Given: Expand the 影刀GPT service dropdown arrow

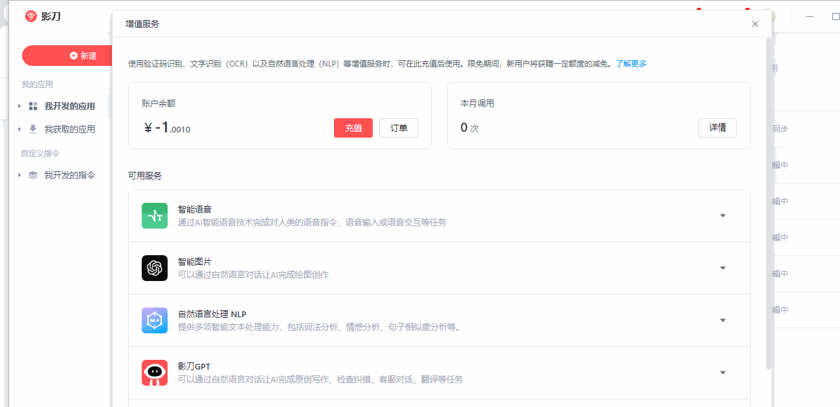Looking at the screenshot, I should click(723, 373).
